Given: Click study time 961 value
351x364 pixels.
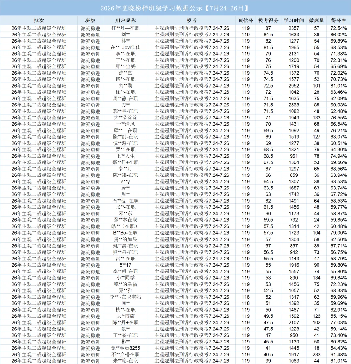Looking at the screenshot, I should click(x=294, y=156).
